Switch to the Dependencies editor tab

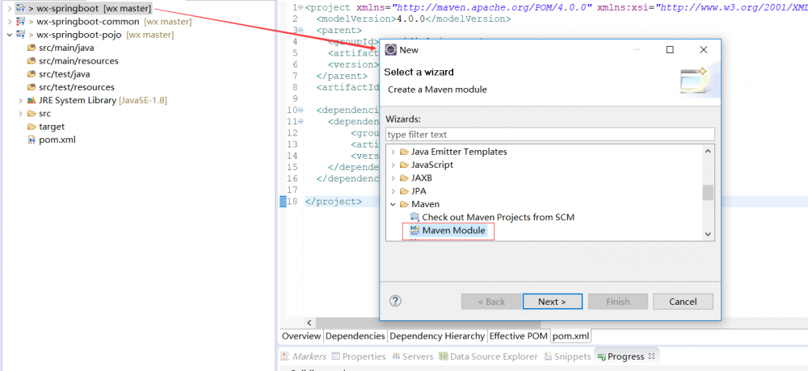(x=355, y=336)
